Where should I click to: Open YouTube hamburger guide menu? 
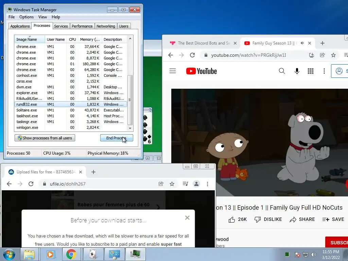click(173, 71)
